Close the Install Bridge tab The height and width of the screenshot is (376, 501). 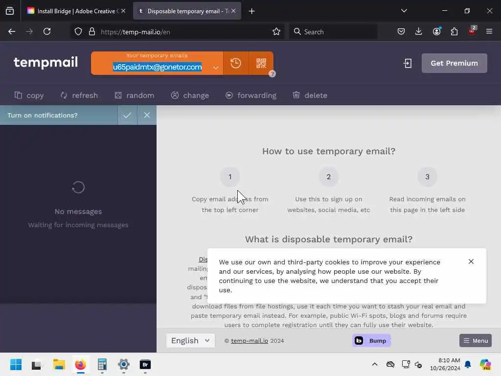(123, 11)
